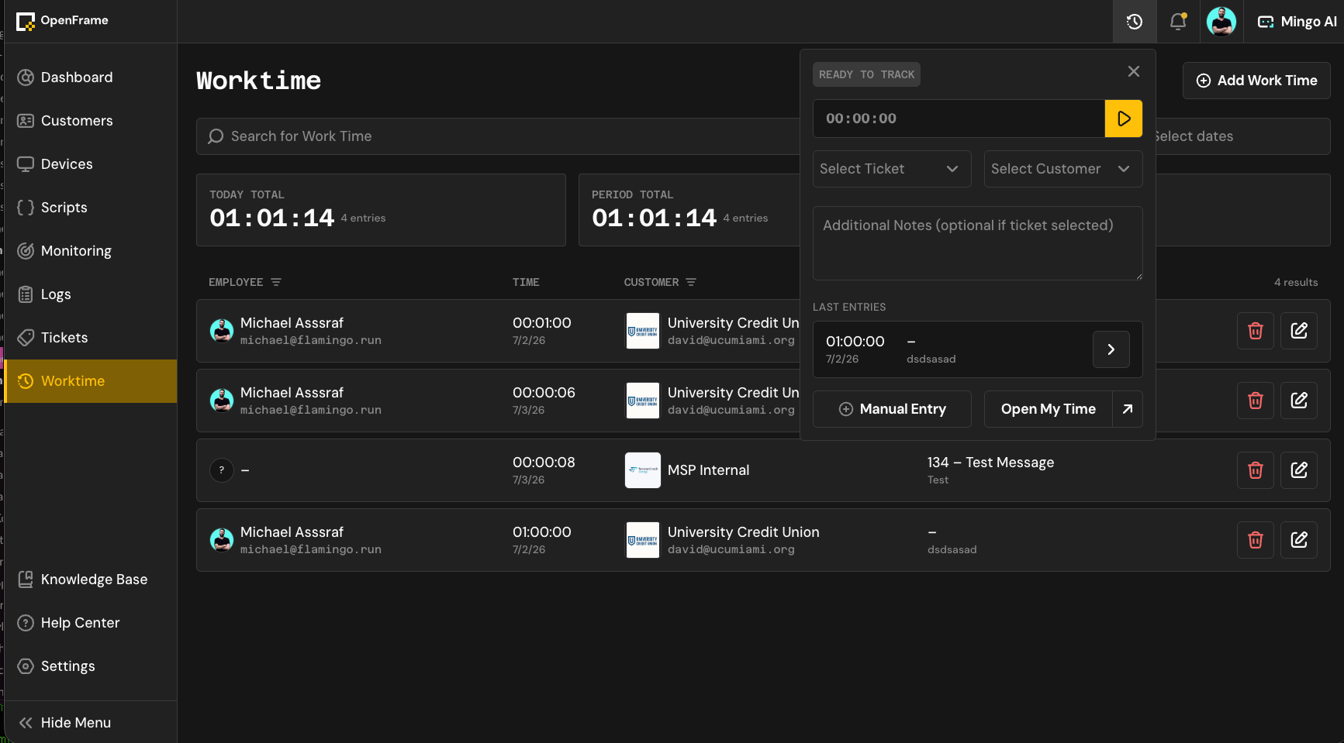Screen dimensions: 1344x743
Task: Open Knowledge Base in the sidebar
Action: (91, 580)
